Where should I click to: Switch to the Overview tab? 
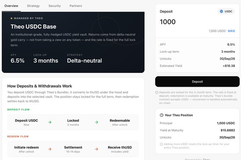point(11,6)
